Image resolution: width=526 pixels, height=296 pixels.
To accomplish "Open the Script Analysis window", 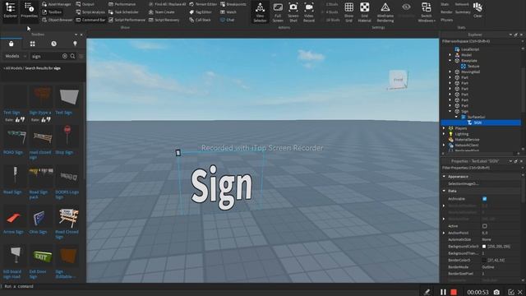I will pyautogui.click(x=90, y=12).
